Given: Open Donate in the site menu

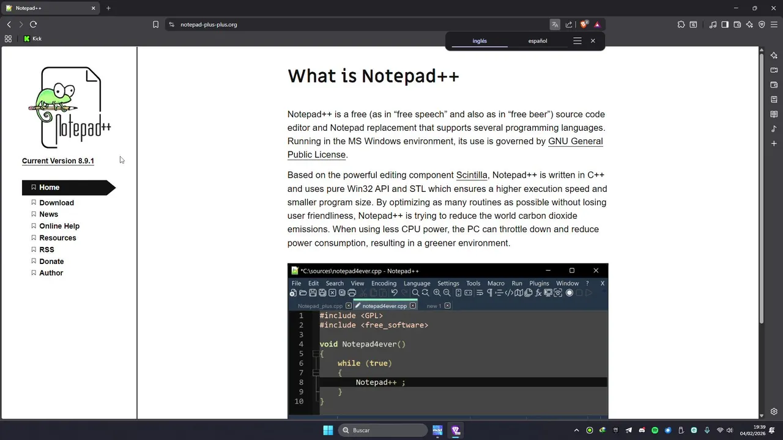Looking at the screenshot, I should click(x=51, y=262).
